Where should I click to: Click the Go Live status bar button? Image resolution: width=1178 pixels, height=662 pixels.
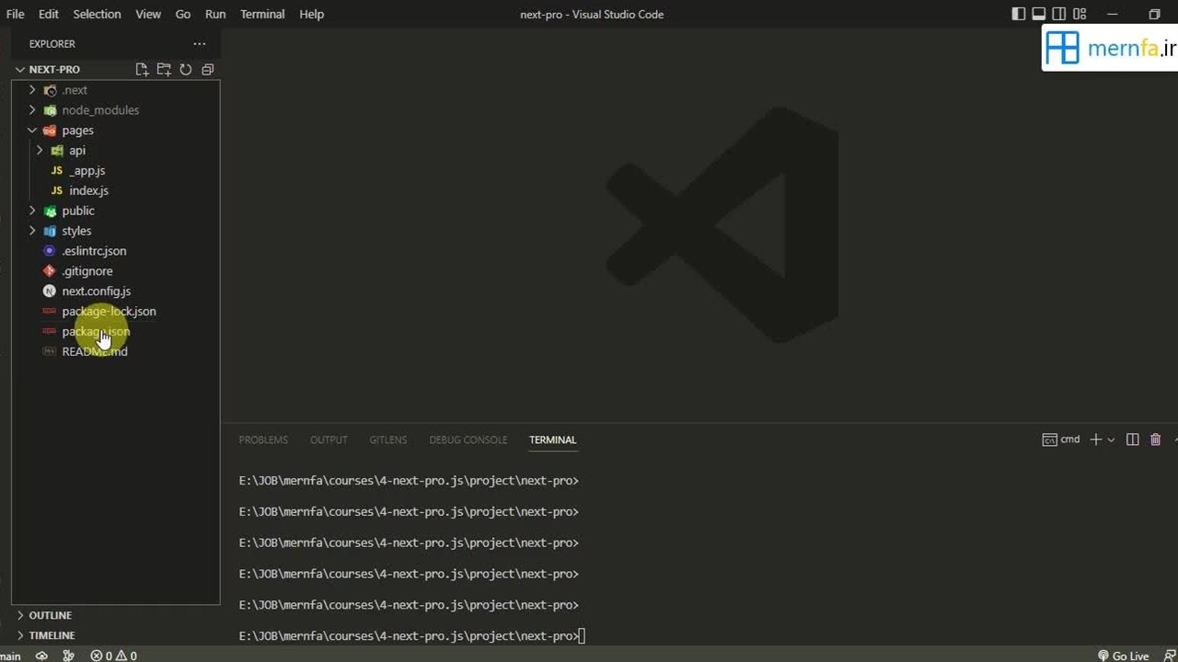click(x=1123, y=656)
